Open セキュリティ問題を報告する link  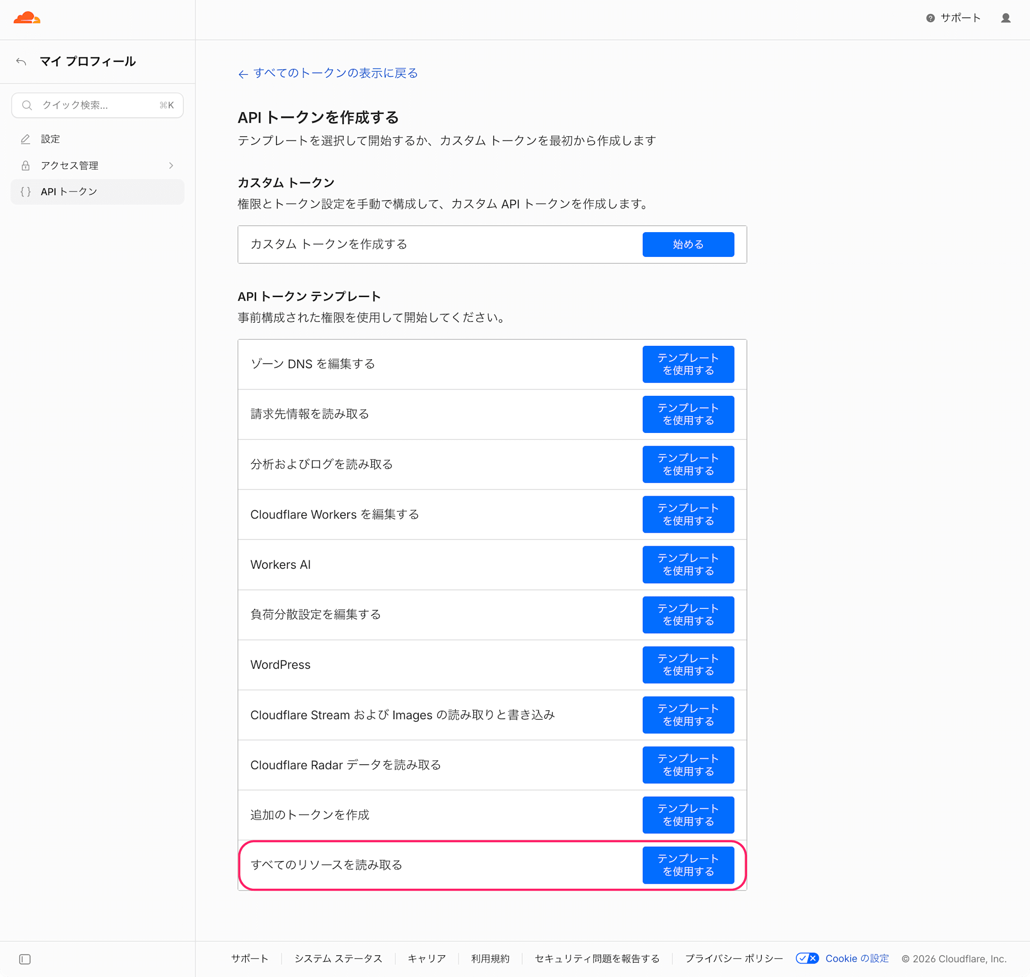pyautogui.click(x=597, y=958)
